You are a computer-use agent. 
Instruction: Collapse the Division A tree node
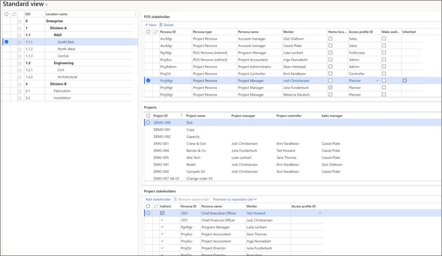pos(19,28)
